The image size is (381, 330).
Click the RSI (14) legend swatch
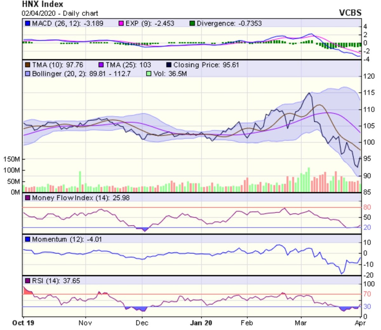click(x=28, y=281)
